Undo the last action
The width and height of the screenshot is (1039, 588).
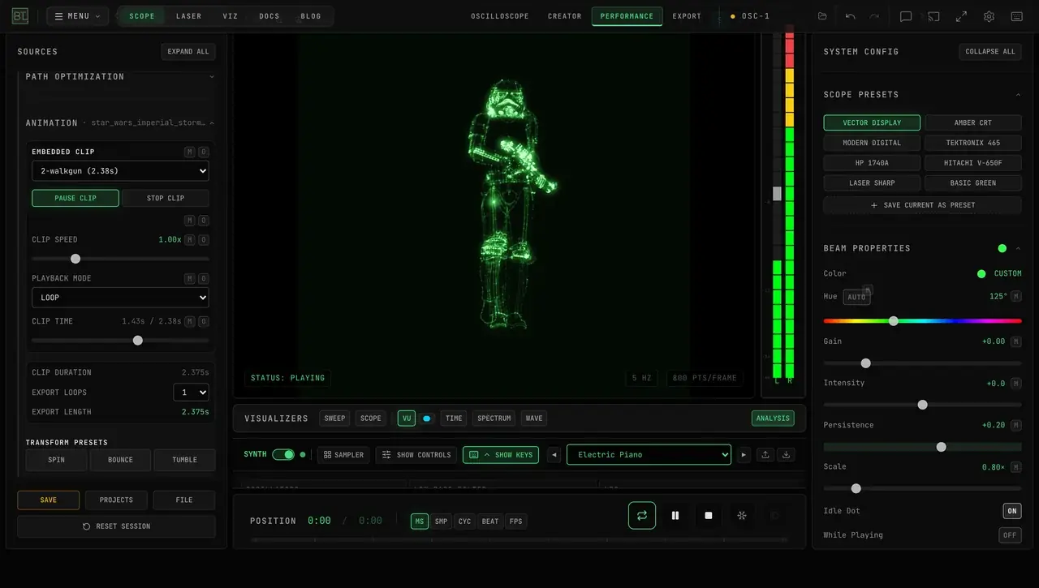[x=850, y=16]
